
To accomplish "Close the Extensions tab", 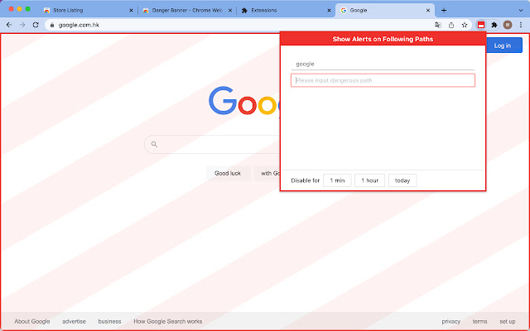I will tap(329, 11).
